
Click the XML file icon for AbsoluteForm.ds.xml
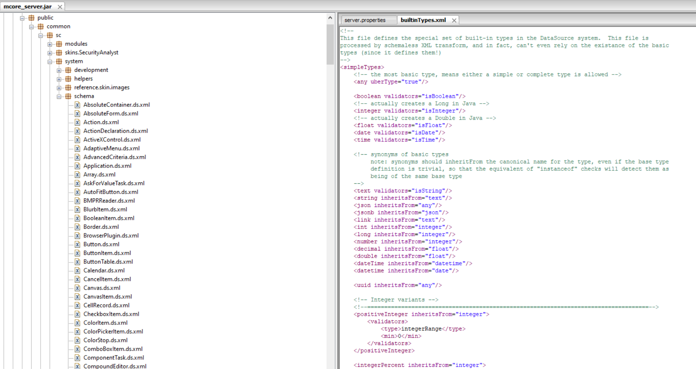pos(77,114)
